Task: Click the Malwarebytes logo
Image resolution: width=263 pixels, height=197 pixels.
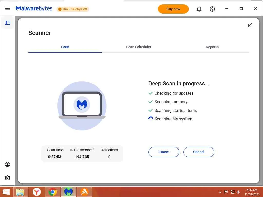Action: coord(34,8)
